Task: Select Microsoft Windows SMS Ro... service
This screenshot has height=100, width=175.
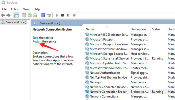Action: pyautogui.click(x=109, y=68)
